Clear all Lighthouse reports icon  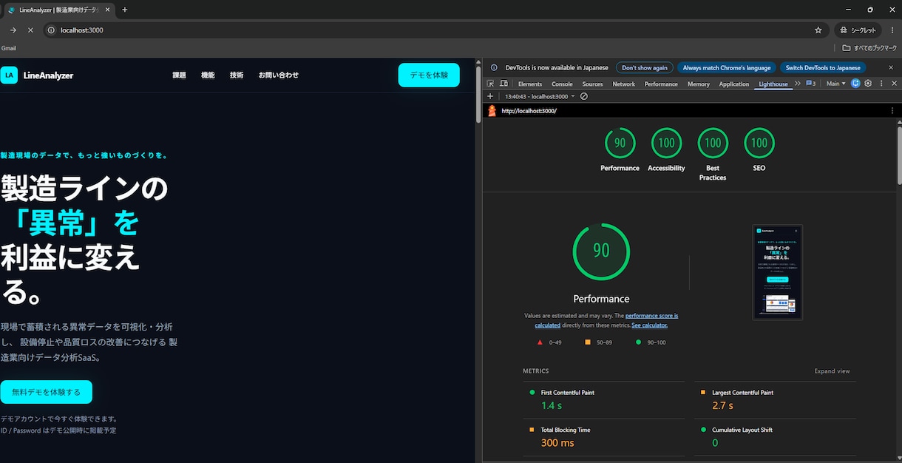pyautogui.click(x=584, y=96)
